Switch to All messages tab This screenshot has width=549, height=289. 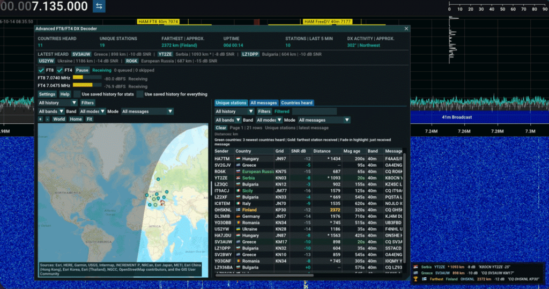(264, 103)
